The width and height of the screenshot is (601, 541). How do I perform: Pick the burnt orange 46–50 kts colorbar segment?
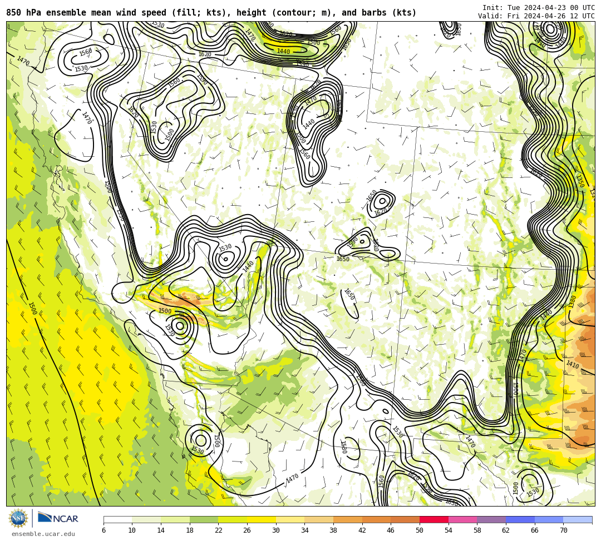405,519
